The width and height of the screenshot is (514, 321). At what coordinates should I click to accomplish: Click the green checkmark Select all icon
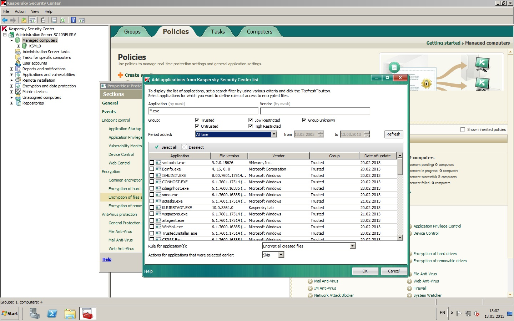157,147
